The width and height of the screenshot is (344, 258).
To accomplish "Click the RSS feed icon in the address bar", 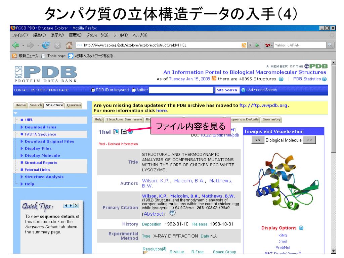I will click(244, 45).
